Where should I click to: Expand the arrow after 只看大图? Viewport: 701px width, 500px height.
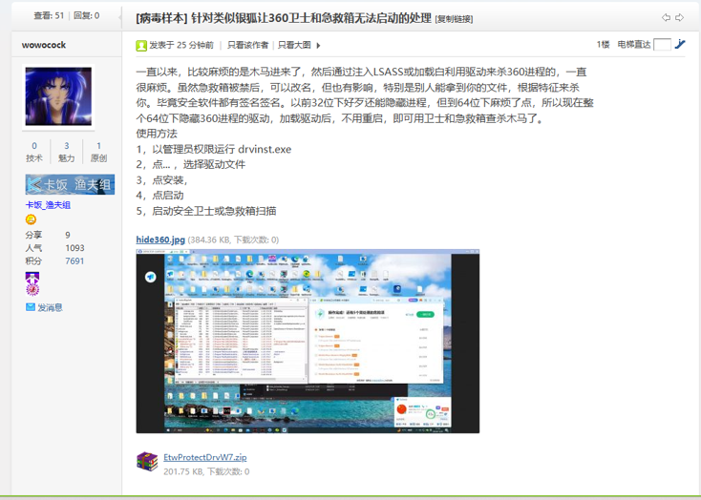point(318,45)
